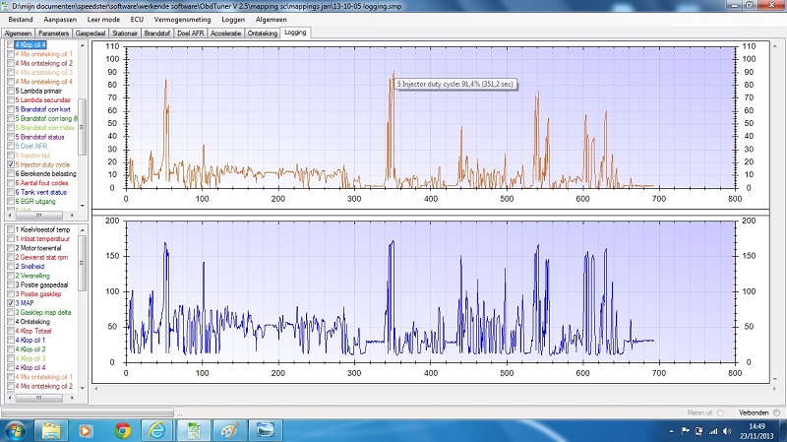
Task: Launch Google Chrome from taskbar
Action: tap(122, 430)
